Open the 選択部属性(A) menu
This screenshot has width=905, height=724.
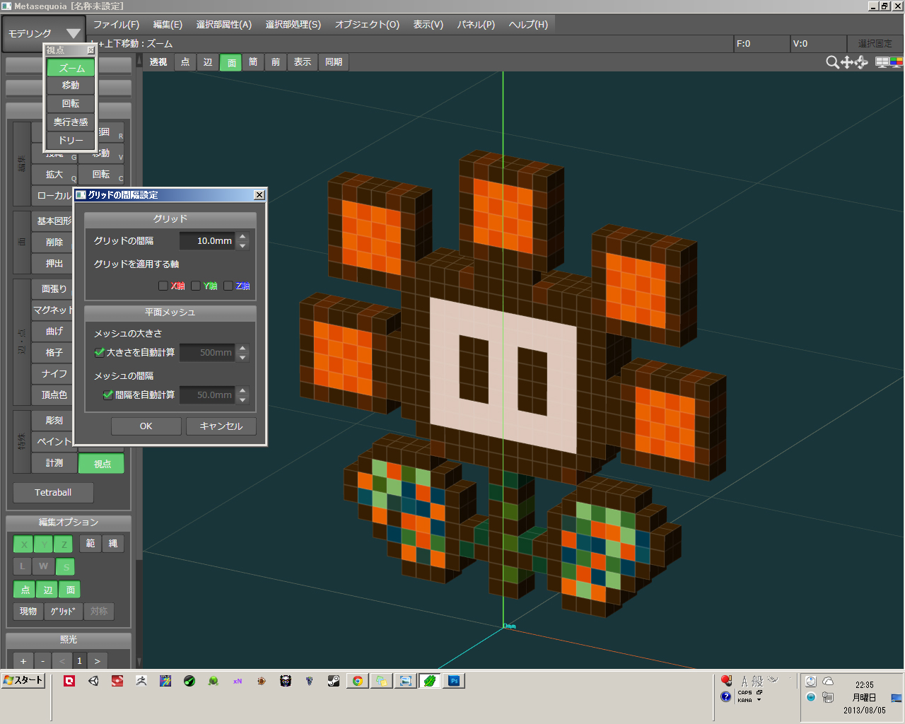tap(223, 25)
